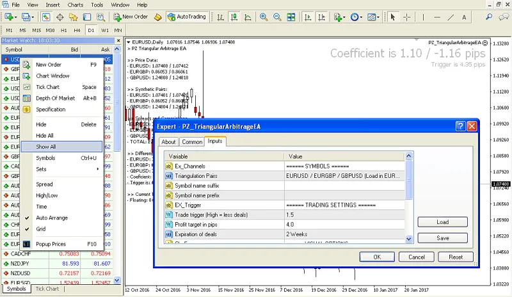Click the Save button
The image size is (512, 297).
442,238
